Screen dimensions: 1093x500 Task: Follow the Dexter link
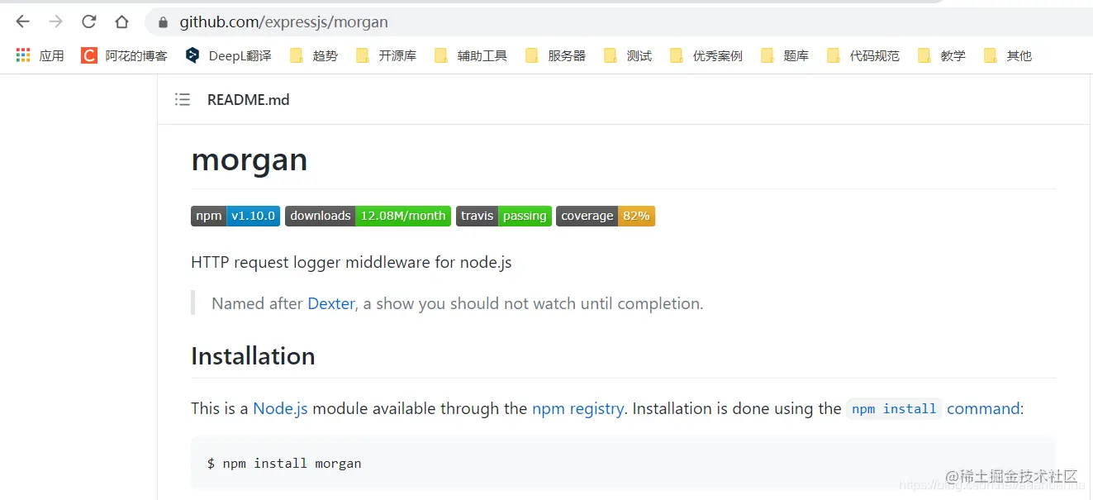[331, 303]
